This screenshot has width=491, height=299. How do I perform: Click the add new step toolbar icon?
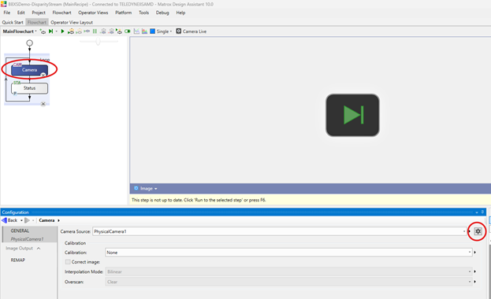tap(43, 31)
